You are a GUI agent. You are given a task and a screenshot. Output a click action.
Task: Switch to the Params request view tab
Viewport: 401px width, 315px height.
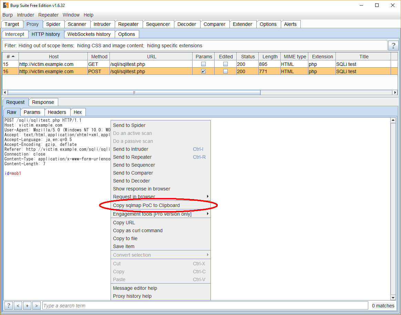(32, 112)
